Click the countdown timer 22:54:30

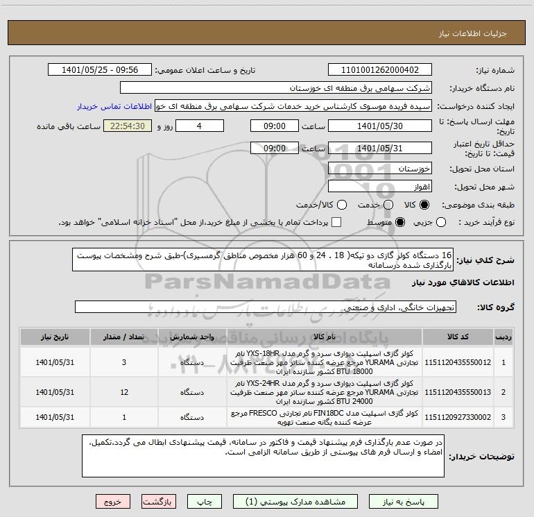tap(128, 126)
